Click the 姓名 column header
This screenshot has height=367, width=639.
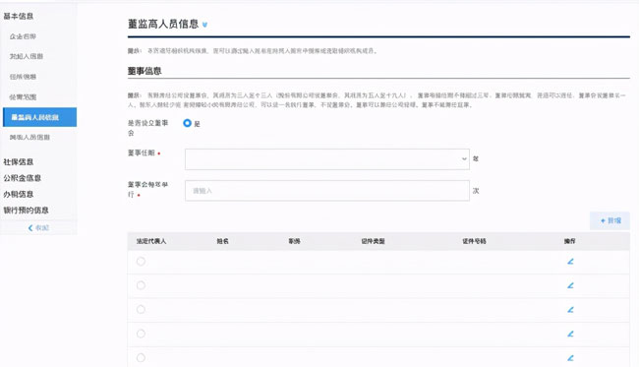pos(222,241)
